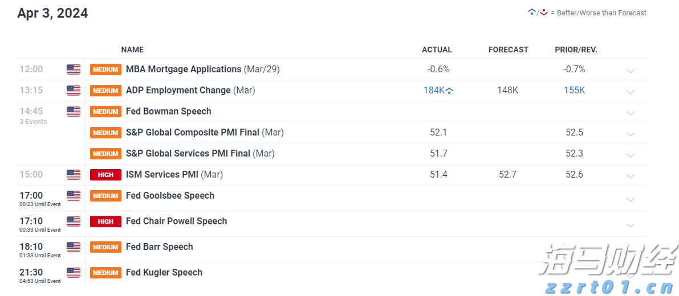This screenshot has width=679, height=296.
Task: Click the MEDIUM badge on Fed Barr Speech
Action: click(x=105, y=247)
